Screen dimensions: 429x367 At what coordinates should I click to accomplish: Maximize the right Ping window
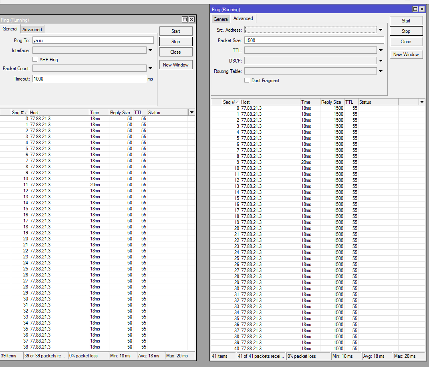tap(415, 9)
